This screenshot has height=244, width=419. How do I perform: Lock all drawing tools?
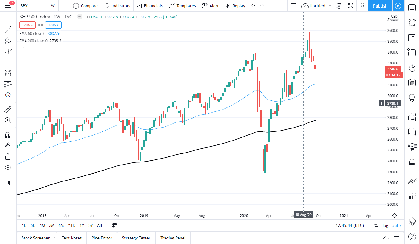pyautogui.click(x=8, y=156)
